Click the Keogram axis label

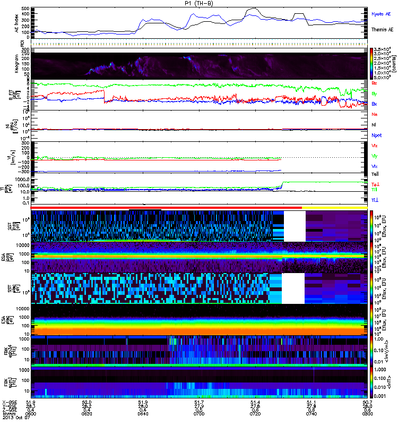16,63
